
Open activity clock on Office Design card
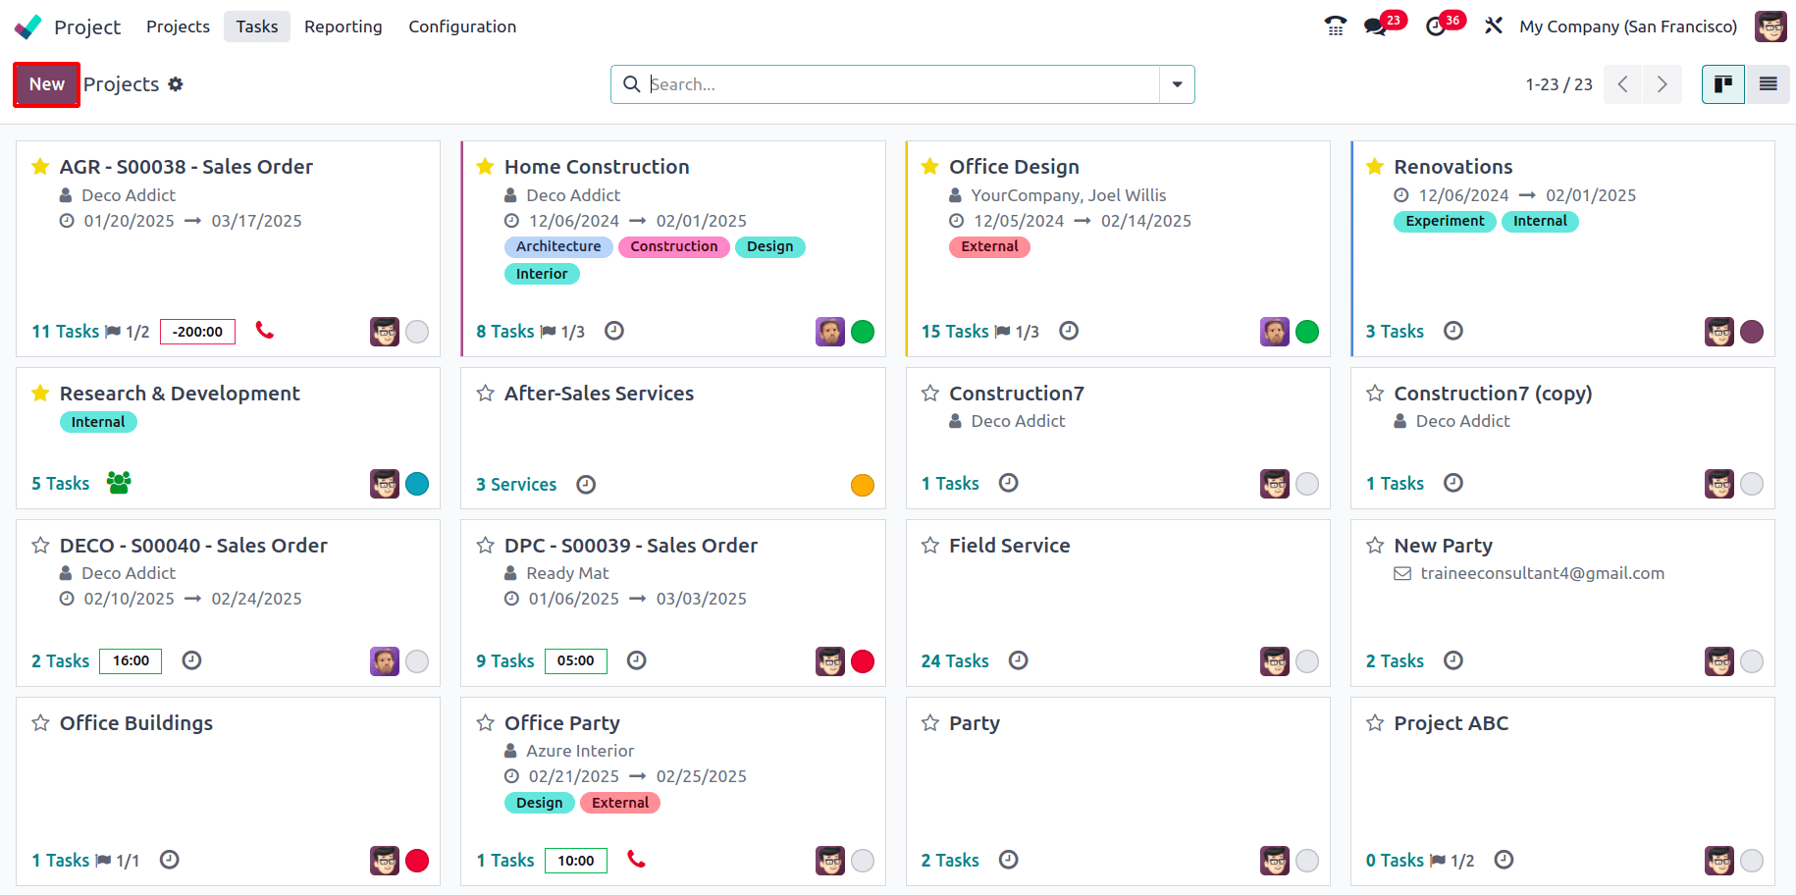[1069, 331]
